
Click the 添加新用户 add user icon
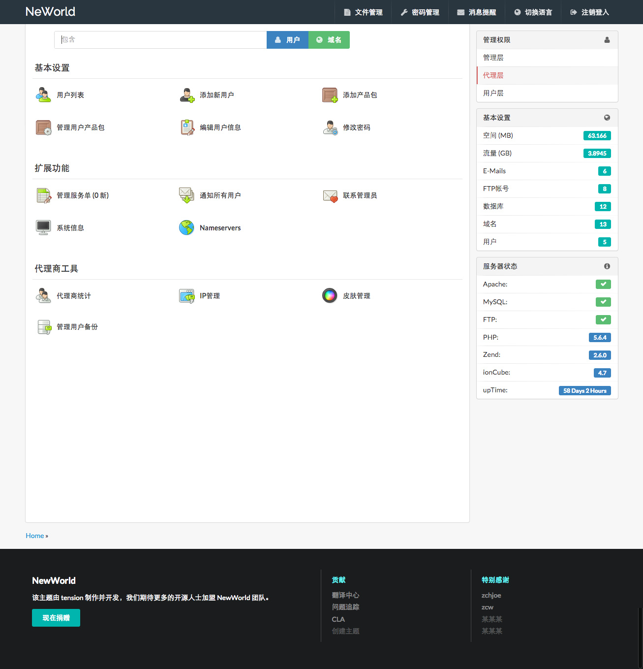pos(186,95)
